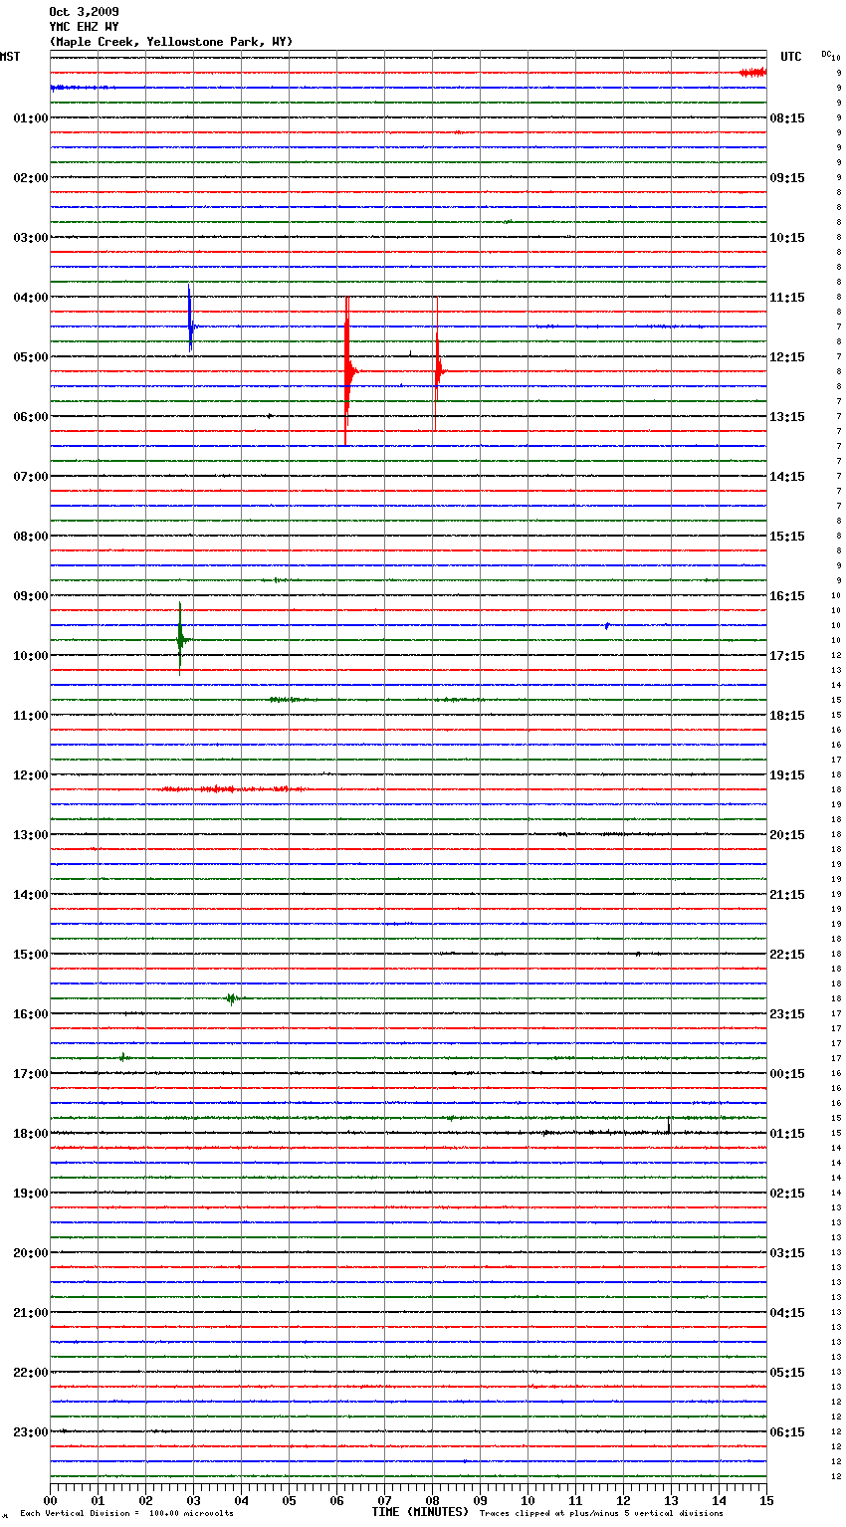Click the UTC time label '16:15'
Screen dimensions: 846x1527
click(787, 596)
